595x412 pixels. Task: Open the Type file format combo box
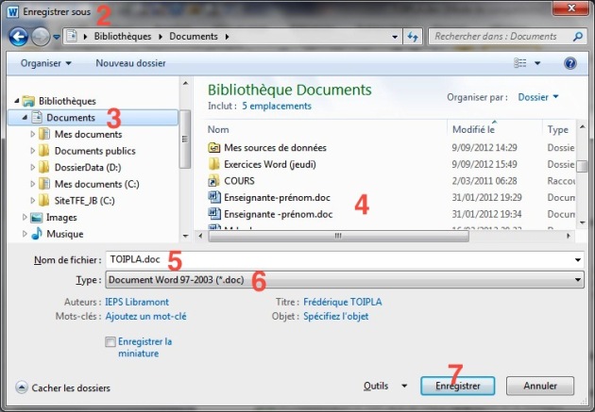pos(345,280)
